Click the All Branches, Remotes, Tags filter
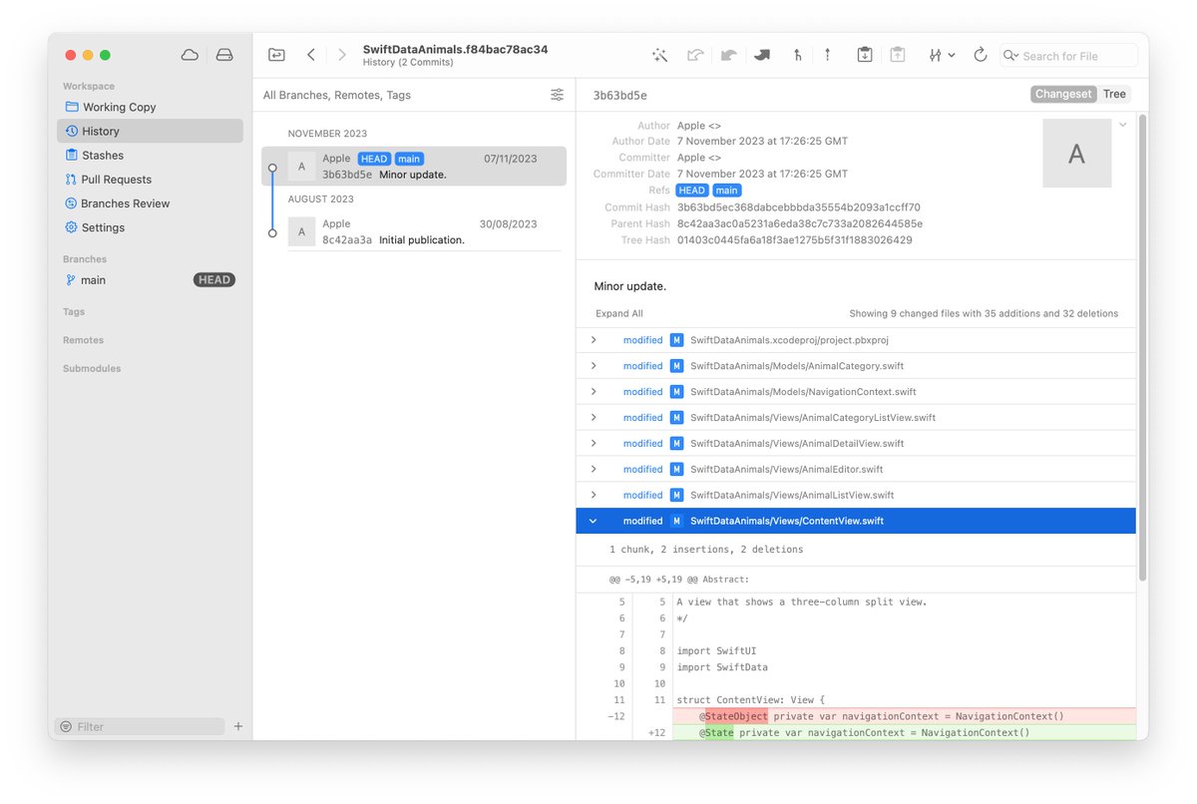The height and width of the screenshot is (804, 1197). tap(337, 95)
